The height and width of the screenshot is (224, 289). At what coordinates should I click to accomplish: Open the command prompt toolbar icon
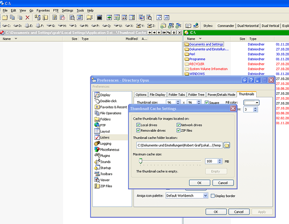pyautogui.click(x=99, y=17)
